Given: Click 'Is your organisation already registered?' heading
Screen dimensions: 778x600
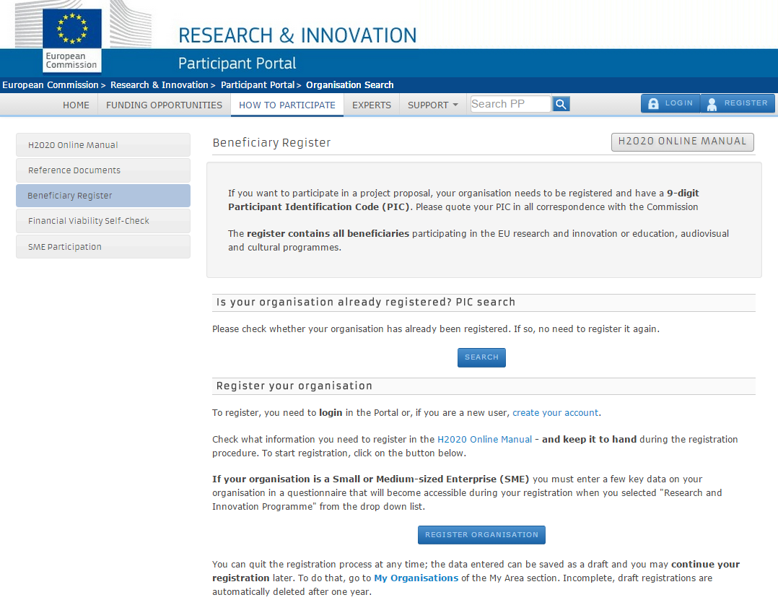Looking at the screenshot, I should pos(366,302).
